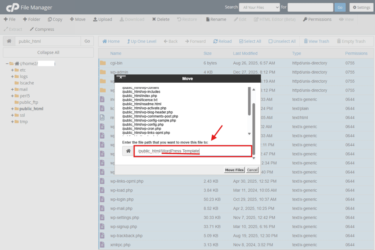Click the View Trash icon
The image size is (375, 250).
305,41
